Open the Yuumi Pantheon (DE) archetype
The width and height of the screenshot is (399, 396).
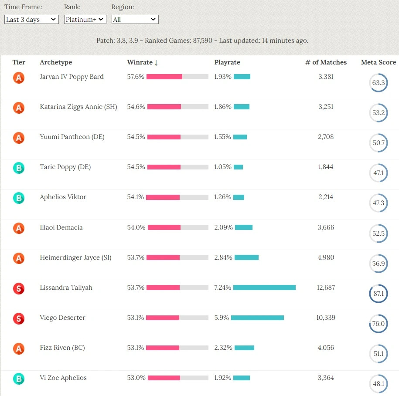click(x=72, y=137)
